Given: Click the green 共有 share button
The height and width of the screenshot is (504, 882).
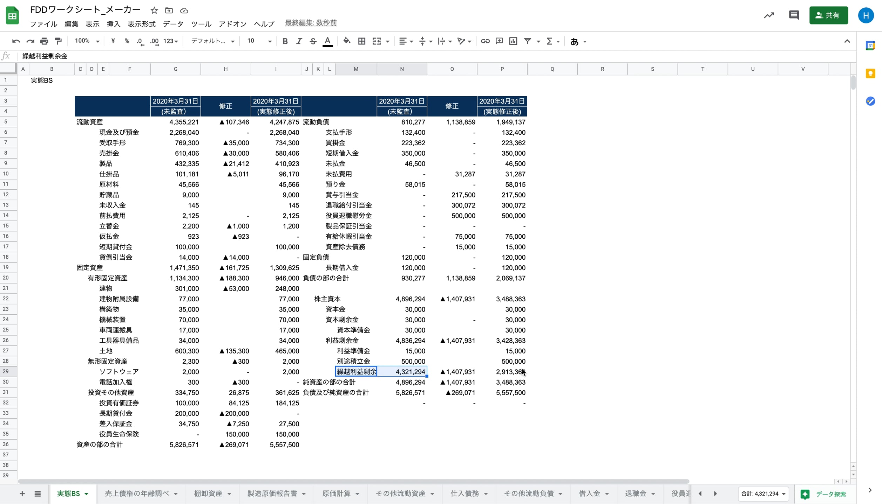Looking at the screenshot, I should [828, 15].
